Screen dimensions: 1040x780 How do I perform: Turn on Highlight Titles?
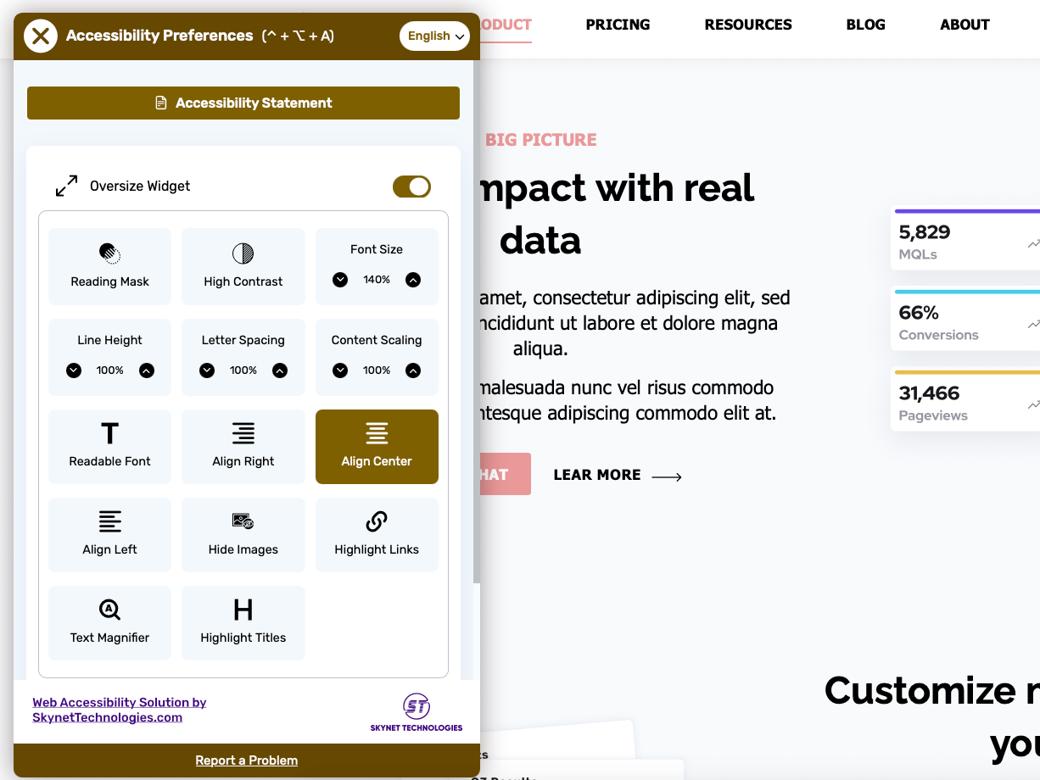click(243, 623)
